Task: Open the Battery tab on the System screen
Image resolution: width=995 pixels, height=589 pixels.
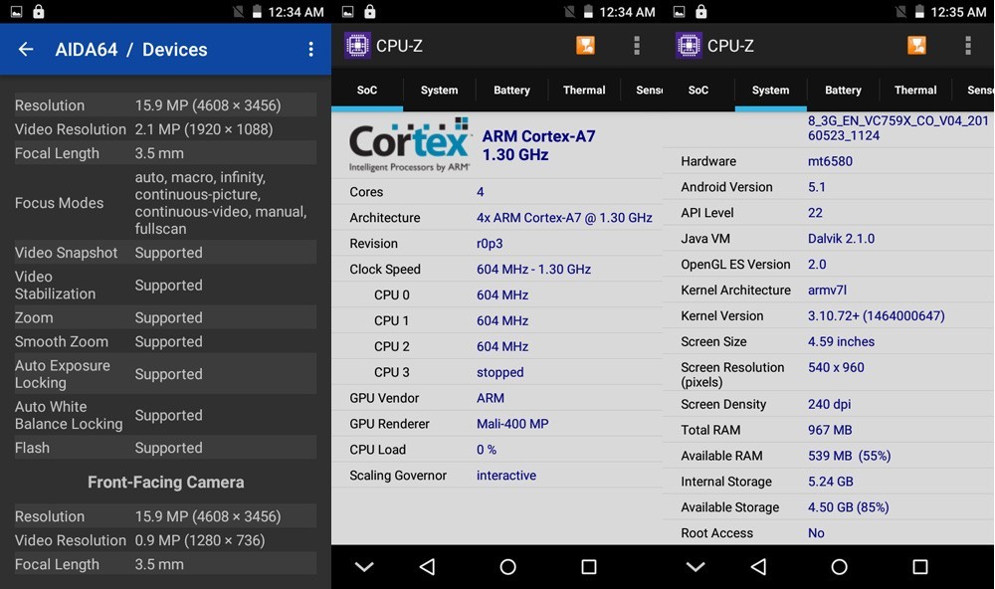Action: click(843, 91)
